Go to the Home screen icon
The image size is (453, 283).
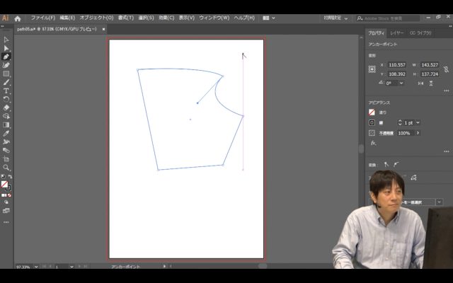pyautogui.click(x=18, y=17)
